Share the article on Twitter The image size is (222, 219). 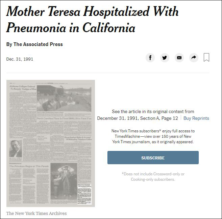pyautogui.click(x=165, y=58)
